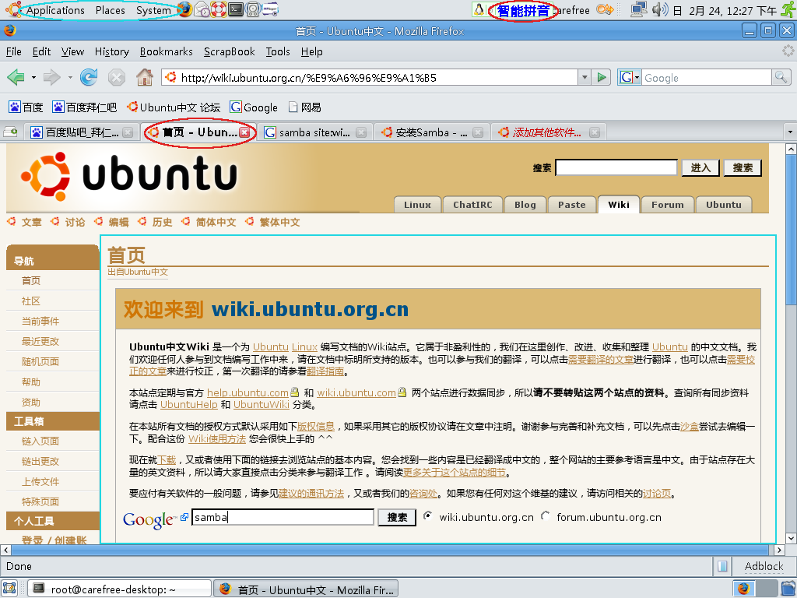Image resolution: width=797 pixels, height=598 pixels.
Task: Open the 百度 bookmark
Action: click(26, 107)
